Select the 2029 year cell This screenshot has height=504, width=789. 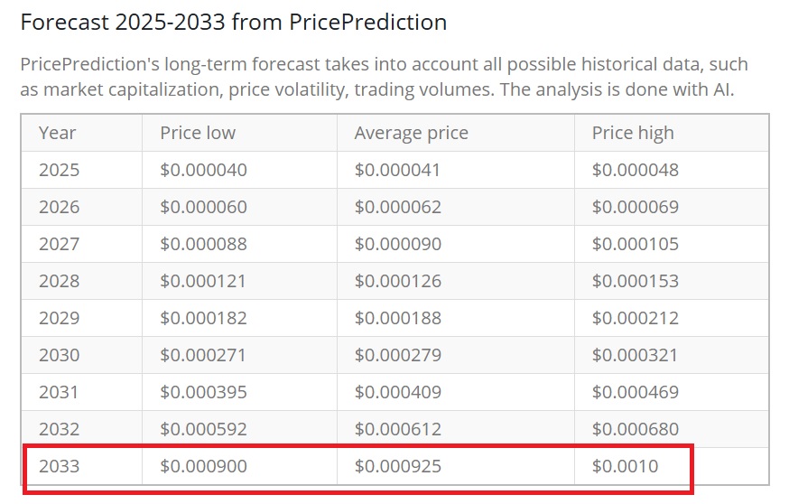tap(60, 318)
